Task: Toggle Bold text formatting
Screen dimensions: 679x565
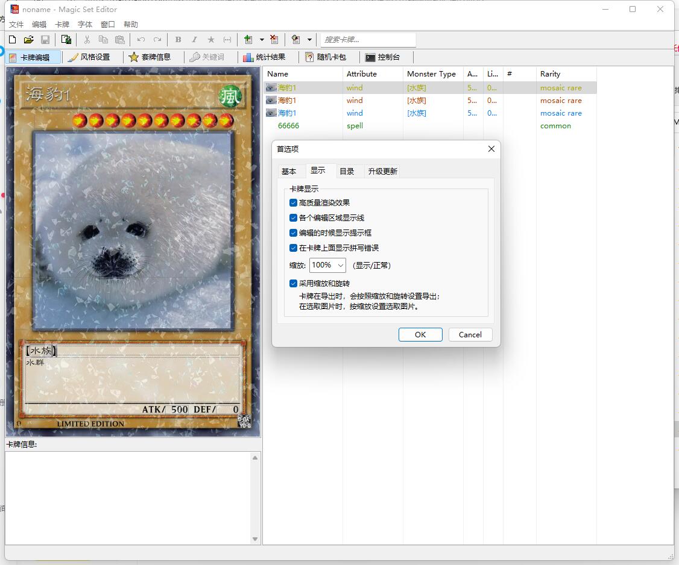Action: 178,40
